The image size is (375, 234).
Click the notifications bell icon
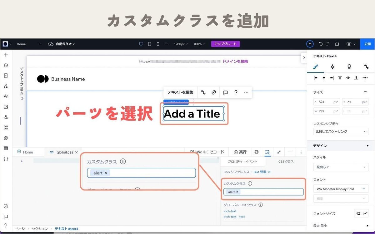coord(337,44)
